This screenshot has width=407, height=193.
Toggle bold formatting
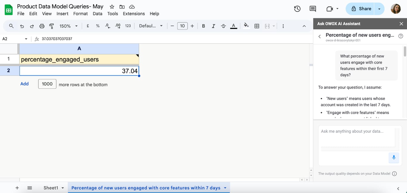tap(203, 26)
